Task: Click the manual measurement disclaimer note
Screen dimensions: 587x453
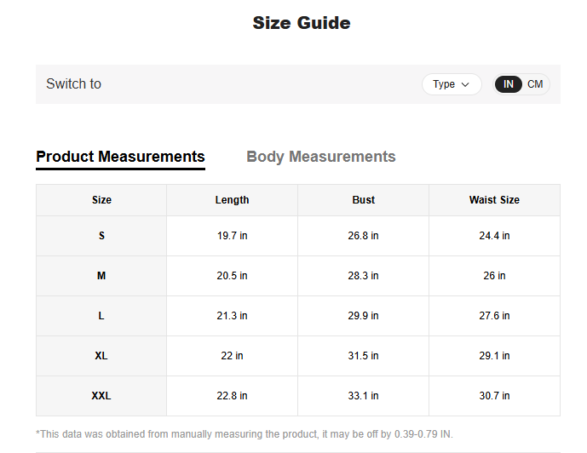Action: click(x=245, y=434)
